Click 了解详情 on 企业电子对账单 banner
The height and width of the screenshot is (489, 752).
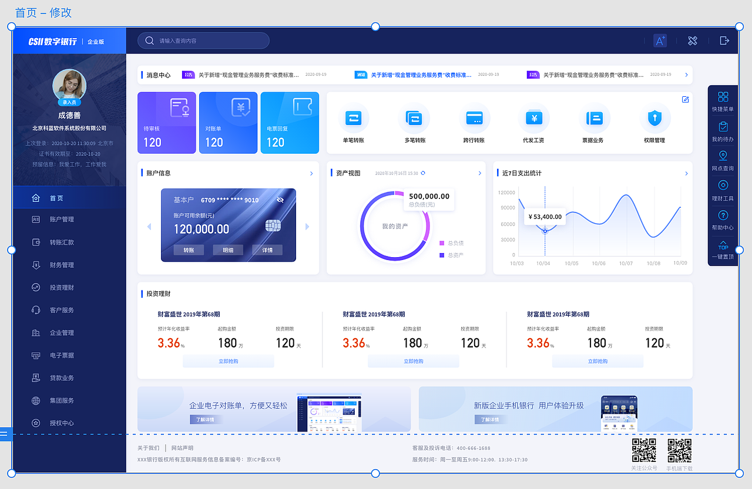206,420
